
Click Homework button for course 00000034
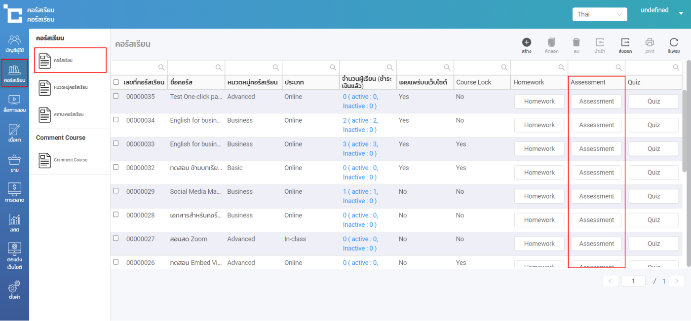(539, 125)
